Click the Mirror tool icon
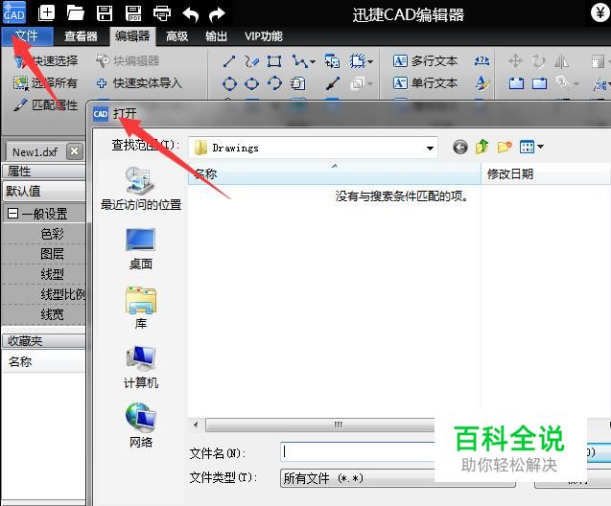611x506 pixels. pyautogui.click(x=561, y=61)
